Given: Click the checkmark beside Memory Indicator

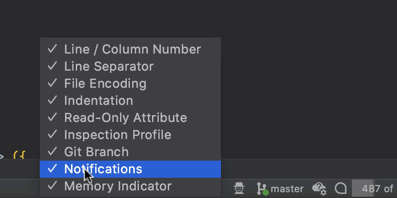Looking at the screenshot, I should (52, 186).
